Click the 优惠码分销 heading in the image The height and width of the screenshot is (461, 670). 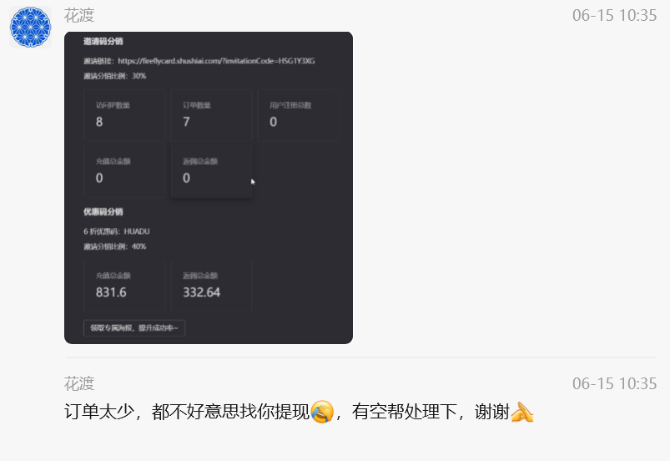pos(103,211)
